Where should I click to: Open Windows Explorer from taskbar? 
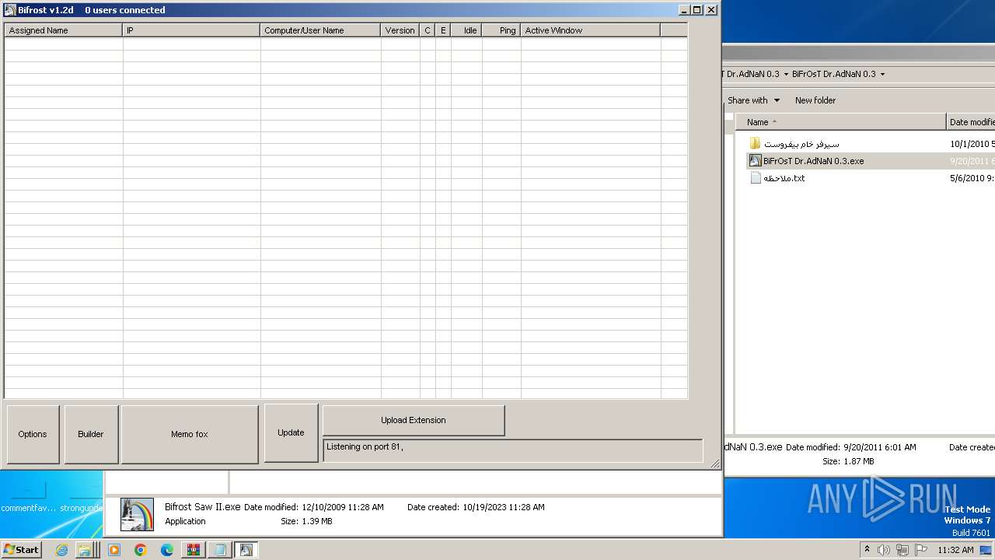coord(84,550)
